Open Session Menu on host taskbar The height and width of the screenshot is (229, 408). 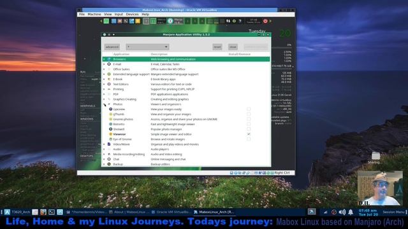(393, 212)
